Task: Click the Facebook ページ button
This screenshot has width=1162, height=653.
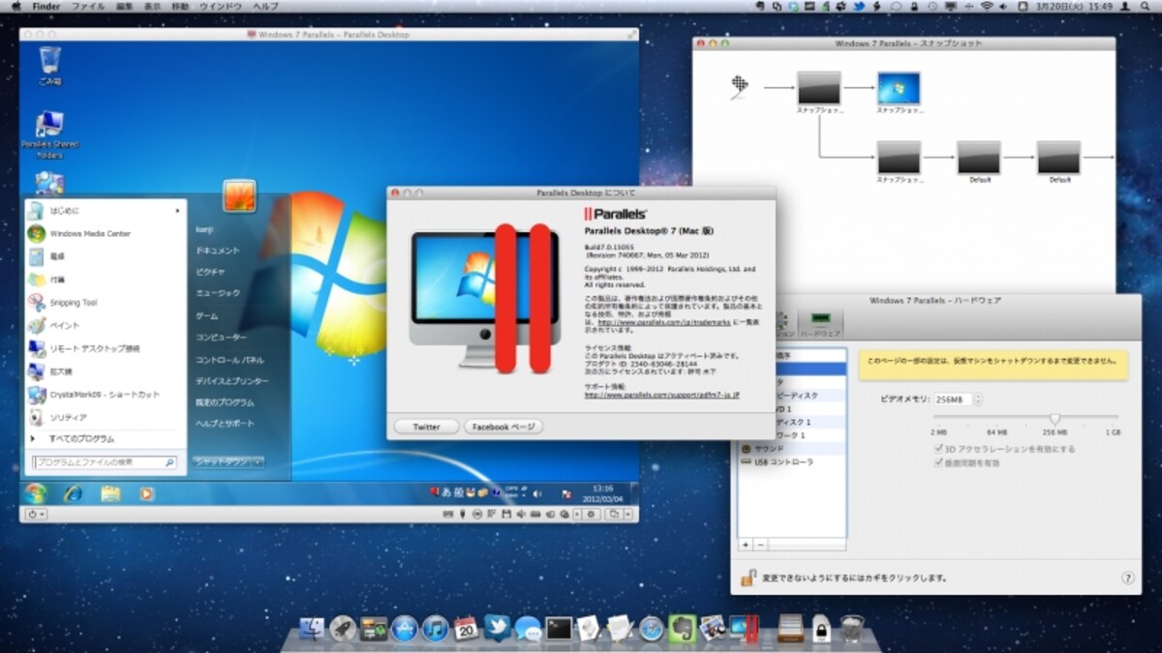Action: [x=504, y=427]
